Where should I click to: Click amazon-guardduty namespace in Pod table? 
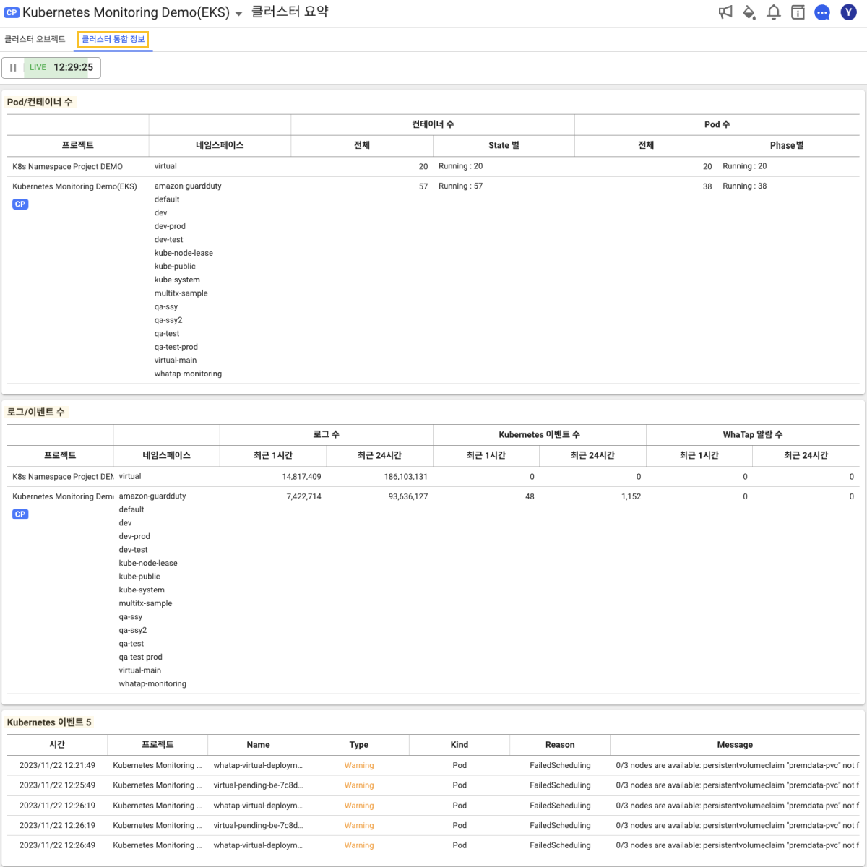pos(188,186)
